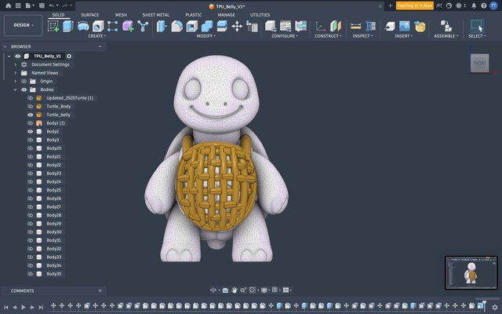Screen dimensions: 502x314
Task: Expand the Origin folder node
Action: (x=15, y=82)
